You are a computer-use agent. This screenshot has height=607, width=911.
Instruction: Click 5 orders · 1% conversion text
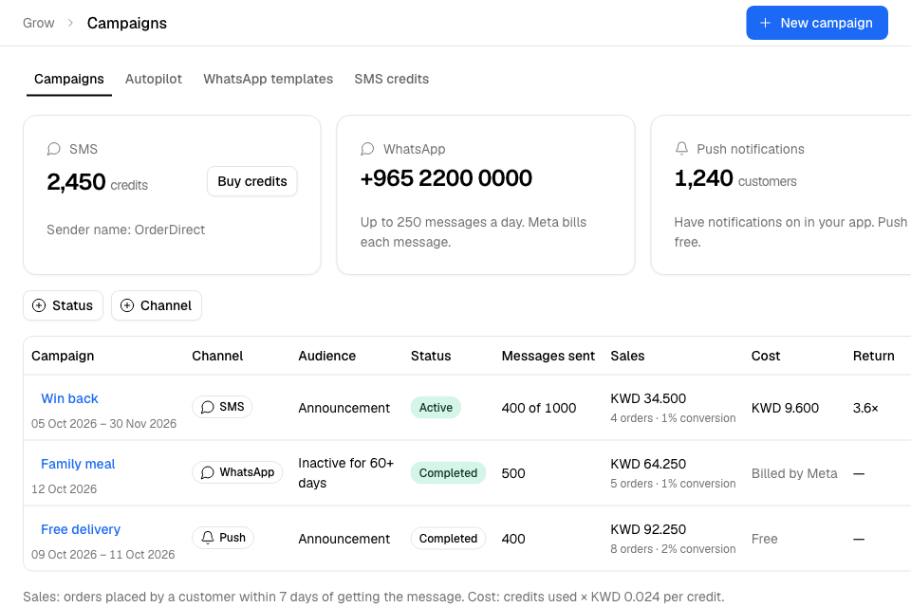[673, 484]
